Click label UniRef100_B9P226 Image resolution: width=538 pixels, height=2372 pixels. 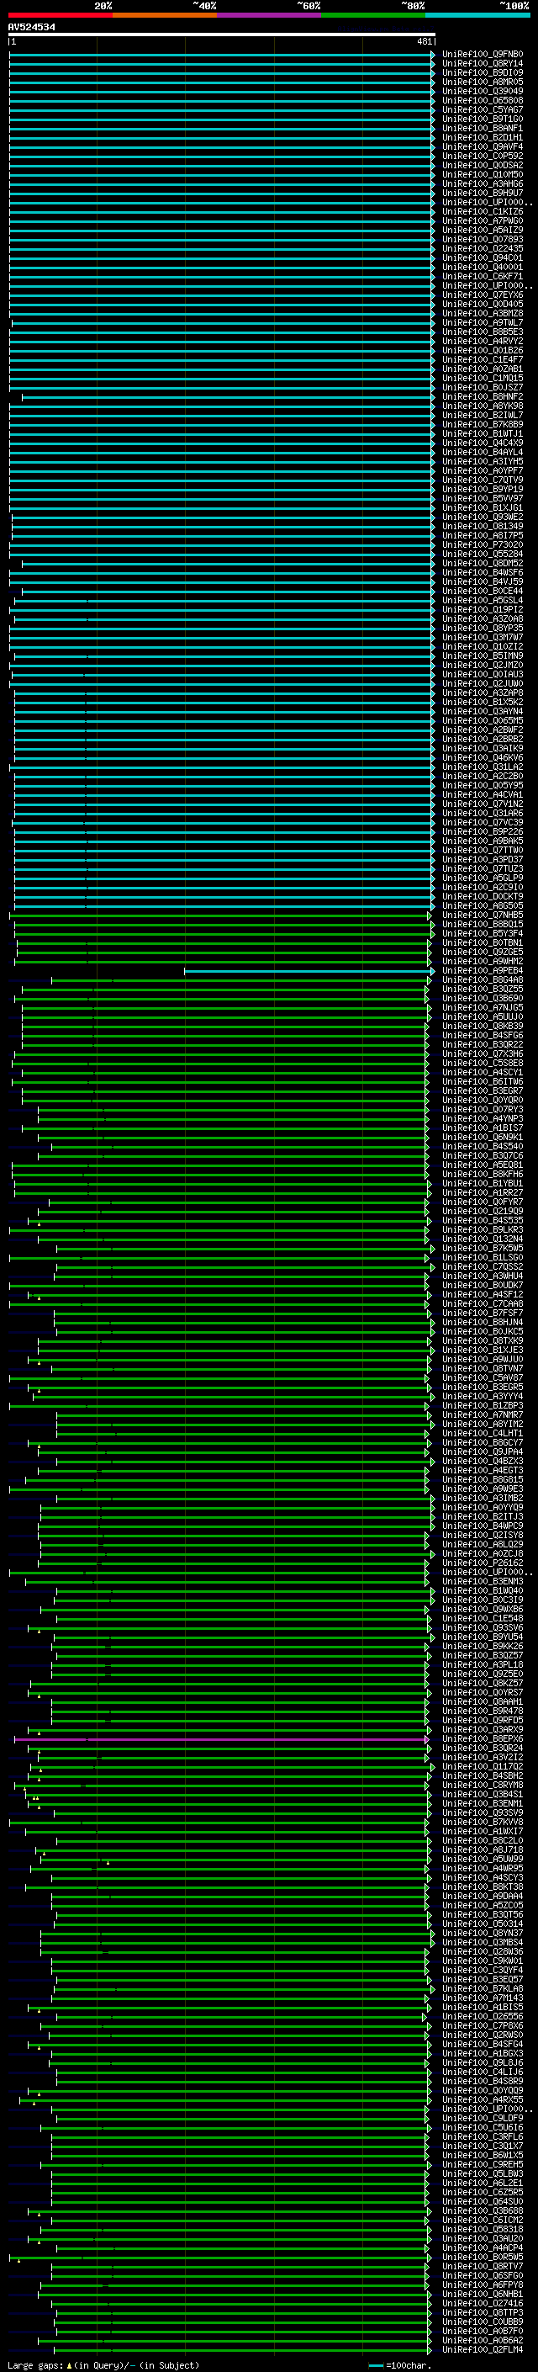pos(483,831)
